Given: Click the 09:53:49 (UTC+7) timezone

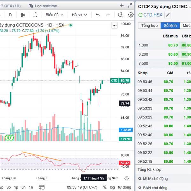Looking at the screenshot, I should tap(82, 187).
